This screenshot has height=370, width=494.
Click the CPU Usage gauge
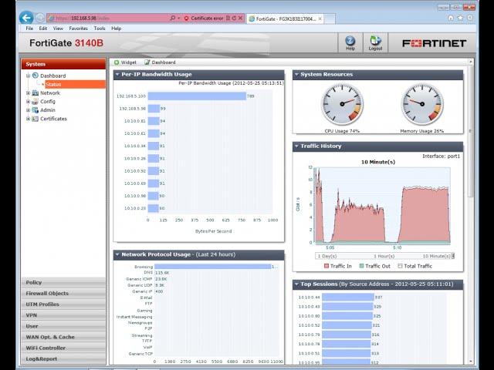click(x=342, y=104)
